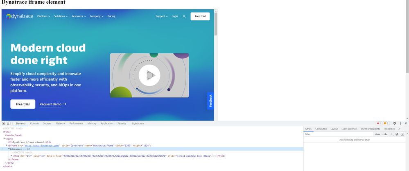Open the Platform dropdown menu
Screen dimensions: 409x171
pos(43,16)
